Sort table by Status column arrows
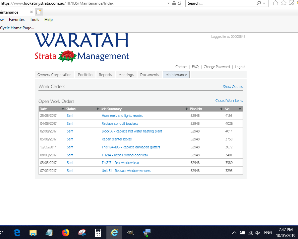Screen dimensions: 298x239 (x=98, y=109)
